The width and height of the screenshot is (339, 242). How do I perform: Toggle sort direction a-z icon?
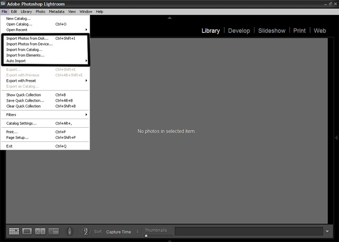[x=86, y=231]
